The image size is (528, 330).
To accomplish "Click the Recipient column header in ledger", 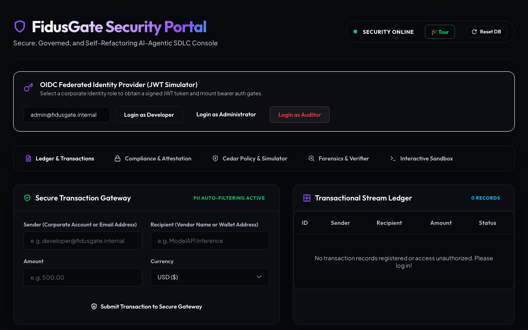I will click(x=389, y=223).
